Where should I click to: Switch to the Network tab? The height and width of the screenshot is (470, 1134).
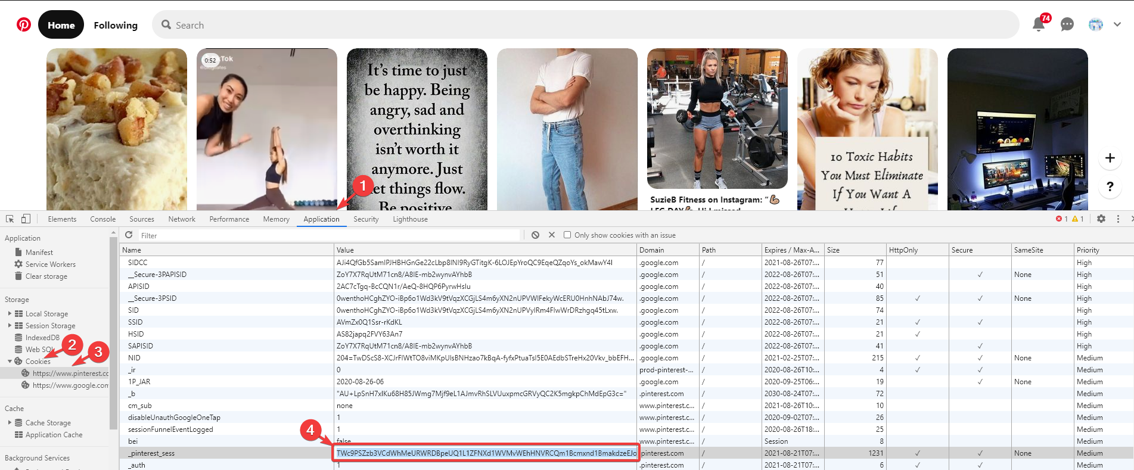182,219
